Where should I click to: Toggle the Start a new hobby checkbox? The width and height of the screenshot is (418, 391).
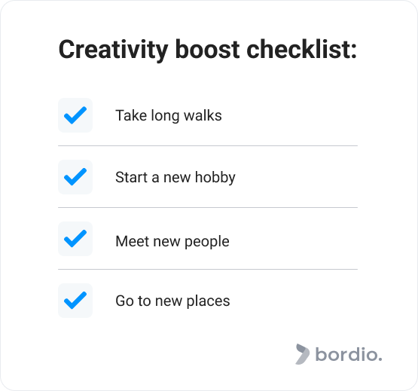coord(75,177)
